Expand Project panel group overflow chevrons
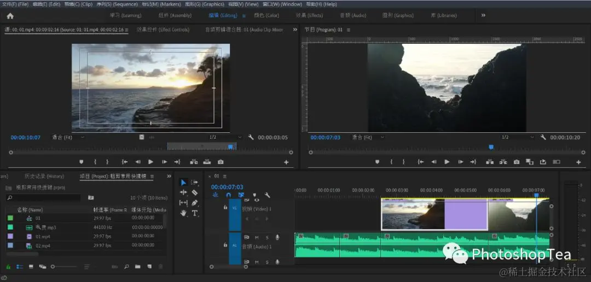 pos(169,176)
